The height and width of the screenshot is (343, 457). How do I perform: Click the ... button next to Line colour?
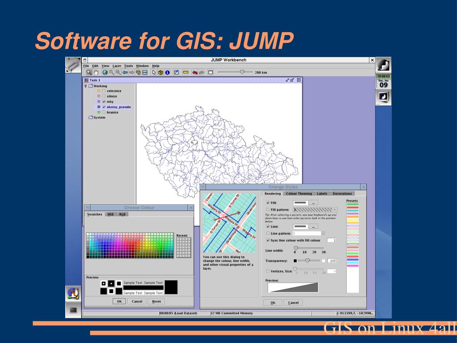(313, 227)
